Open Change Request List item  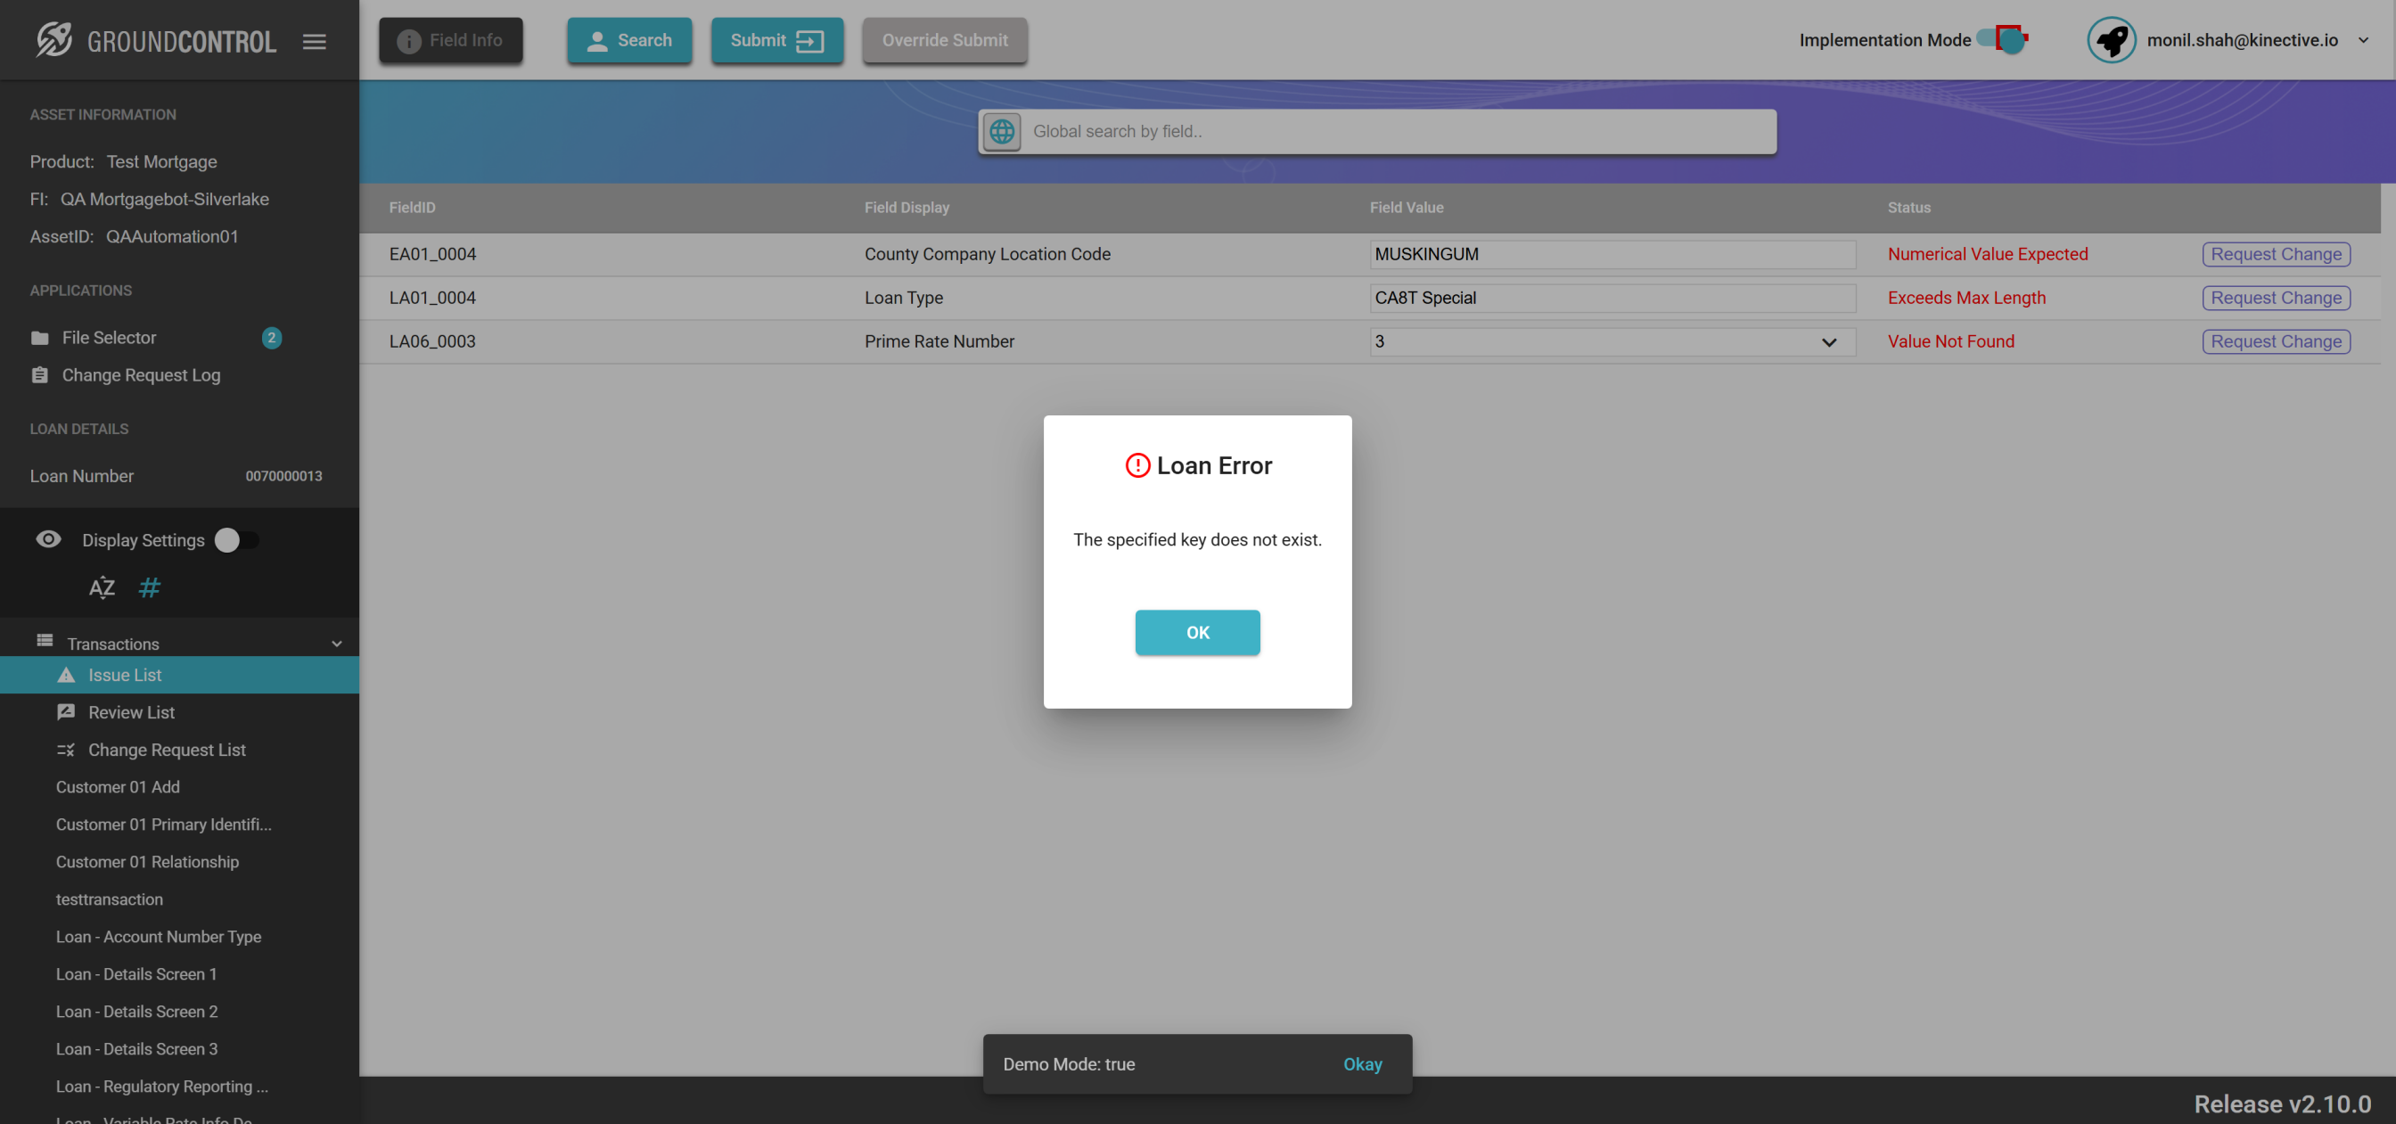(x=167, y=750)
